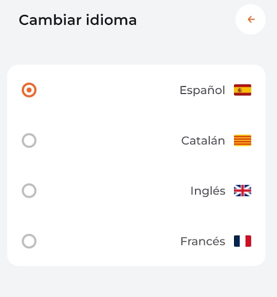
Task: Go back using the orange arrow icon
Action: point(251,19)
